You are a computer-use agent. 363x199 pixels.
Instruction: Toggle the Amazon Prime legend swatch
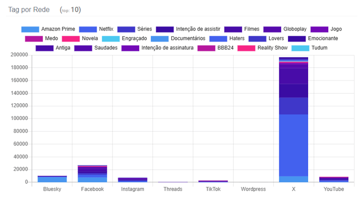[x=30, y=29]
